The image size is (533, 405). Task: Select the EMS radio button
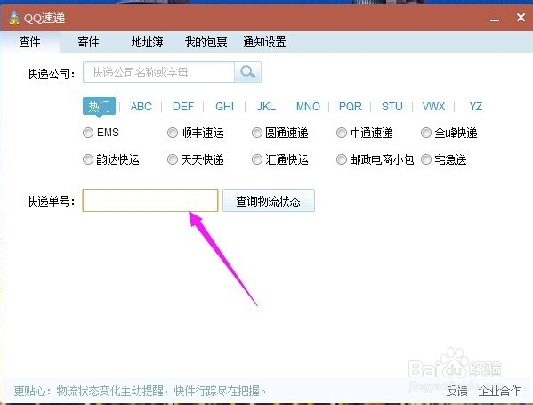coord(88,133)
